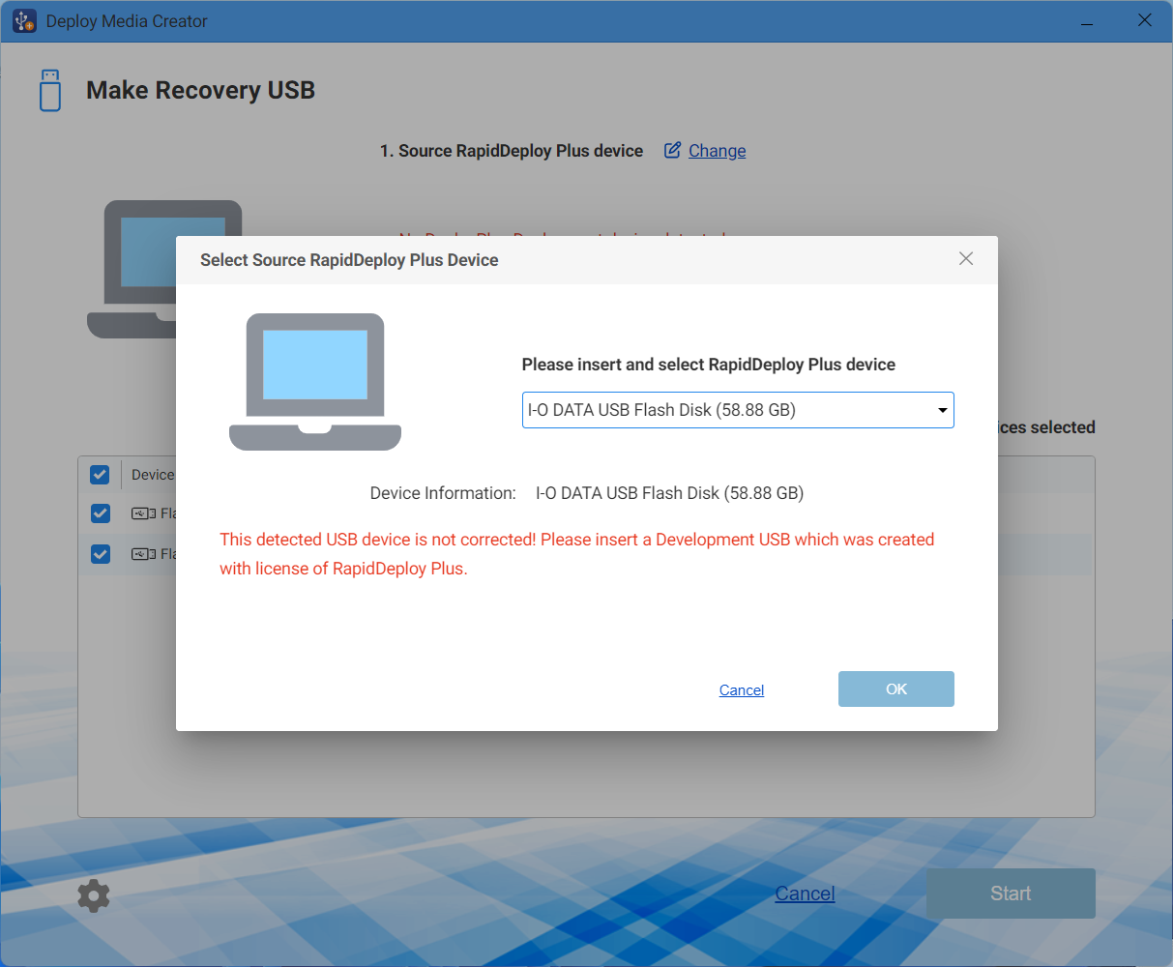Click the USB device icon in second device row
Image resolution: width=1173 pixels, height=967 pixels.
coord(144,554)
